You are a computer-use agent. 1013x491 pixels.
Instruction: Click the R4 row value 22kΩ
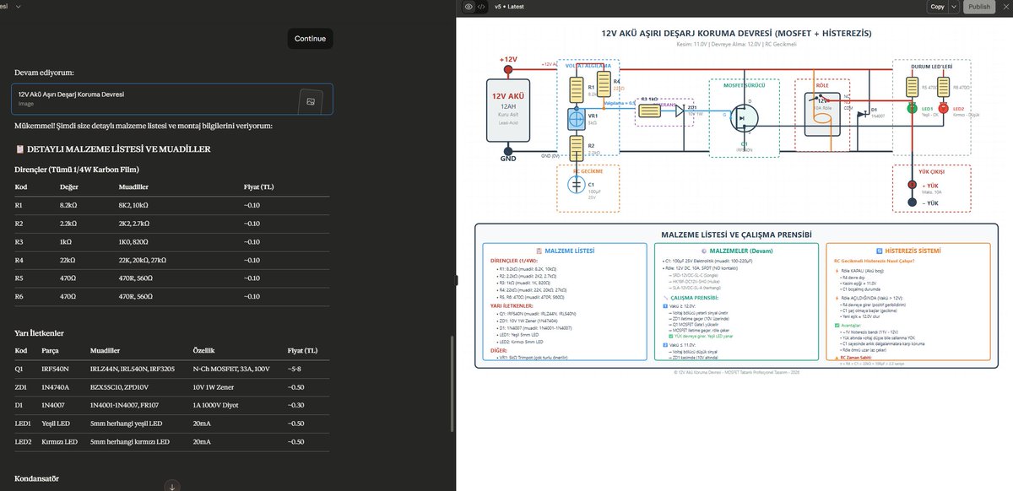point(68,261)
